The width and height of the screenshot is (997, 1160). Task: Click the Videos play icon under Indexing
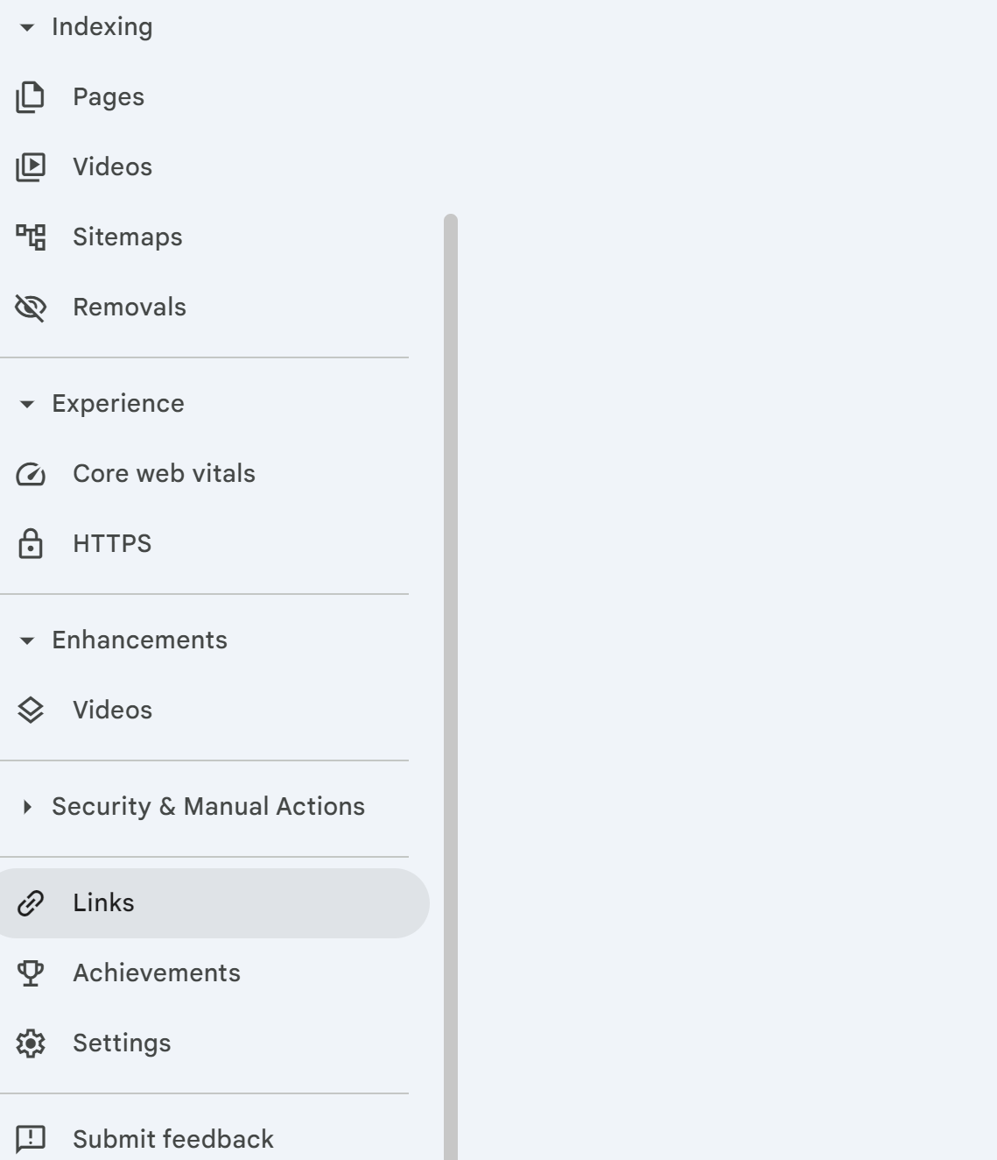[x=31, y=167]
